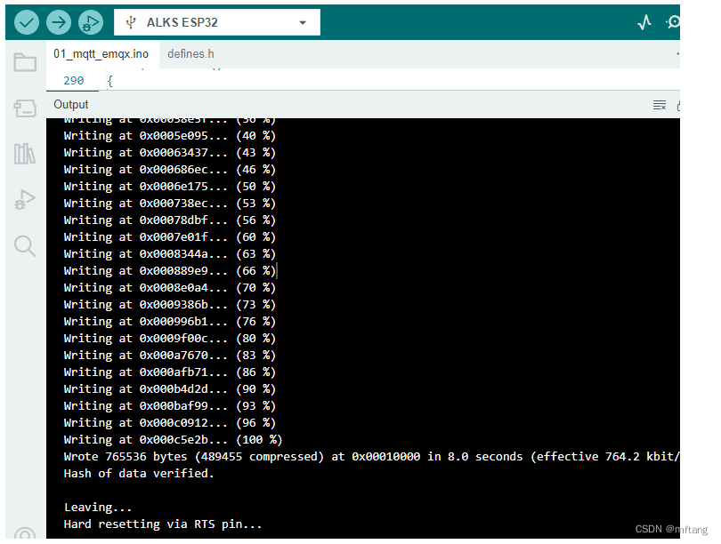The image size is (721, 544).
Task: Switch to the 01_mqtt_emqx.ino tab
Action: click(101, 53)
